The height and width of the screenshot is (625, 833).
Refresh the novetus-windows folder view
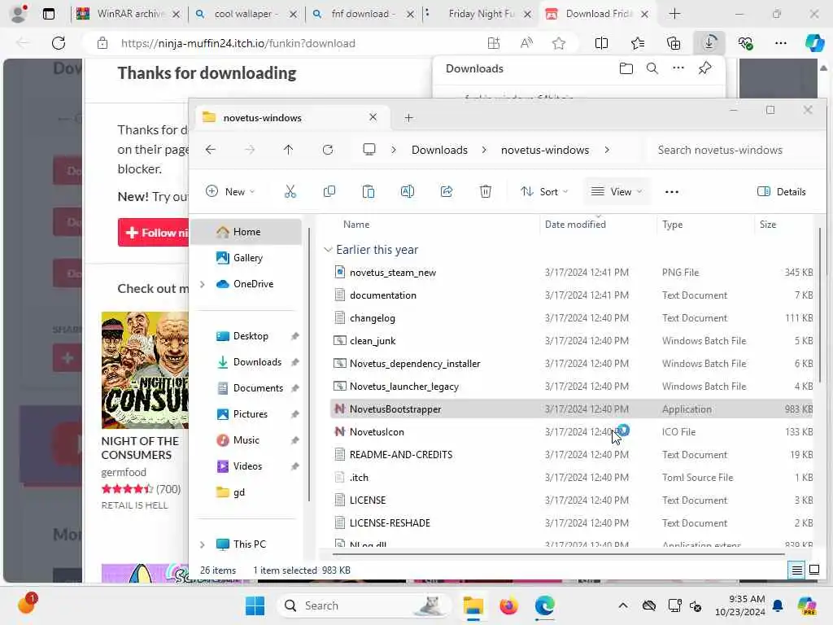click(328, 150)
